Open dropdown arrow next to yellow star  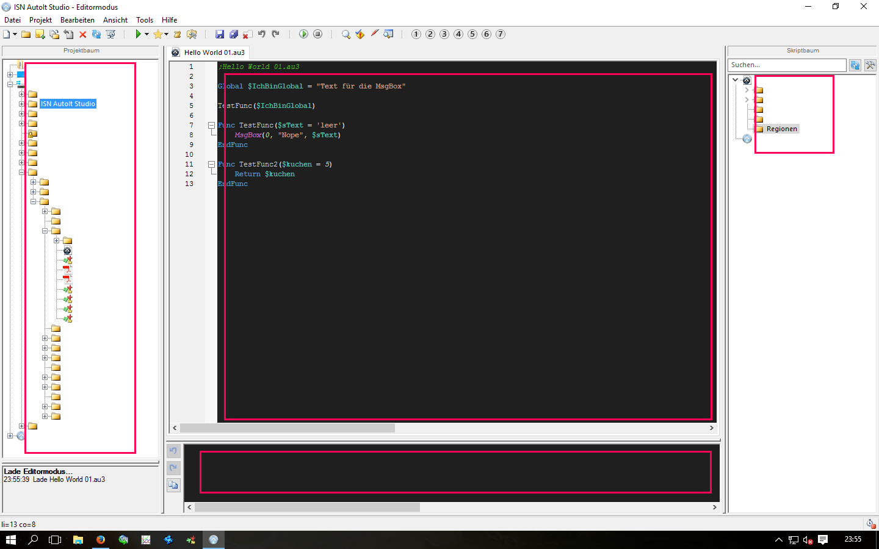pos(166,34)
